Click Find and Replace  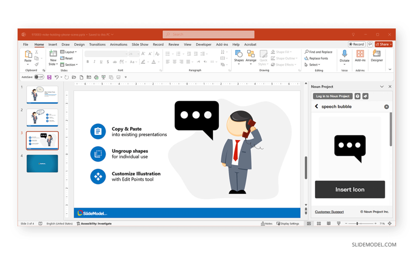point(319,52)
